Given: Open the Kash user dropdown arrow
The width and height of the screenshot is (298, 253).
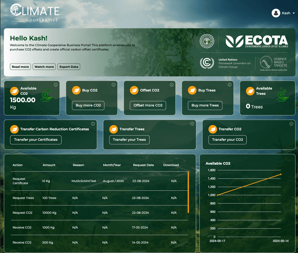Looking at the screenshot, I should pyautogui.click(x=294, y=13).
